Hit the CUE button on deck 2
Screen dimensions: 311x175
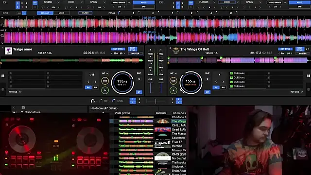pos(173,81)
